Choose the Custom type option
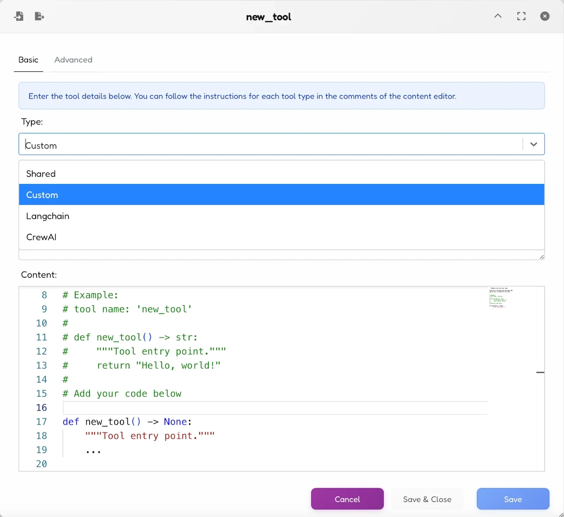The width and height of the screenshot is (564, 517). point(282,194)
